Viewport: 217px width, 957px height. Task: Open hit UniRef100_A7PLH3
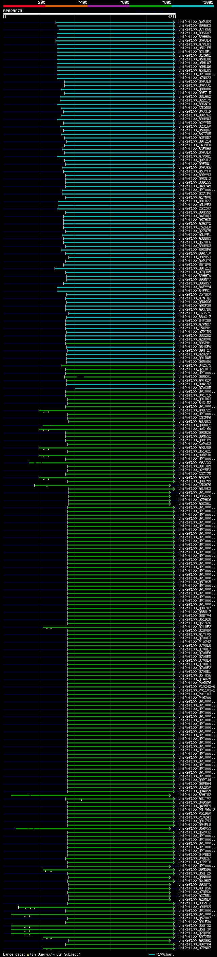tap(195, 44)
